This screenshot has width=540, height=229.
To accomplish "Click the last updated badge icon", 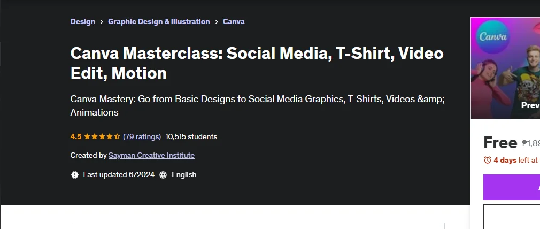I will point(75,175).
